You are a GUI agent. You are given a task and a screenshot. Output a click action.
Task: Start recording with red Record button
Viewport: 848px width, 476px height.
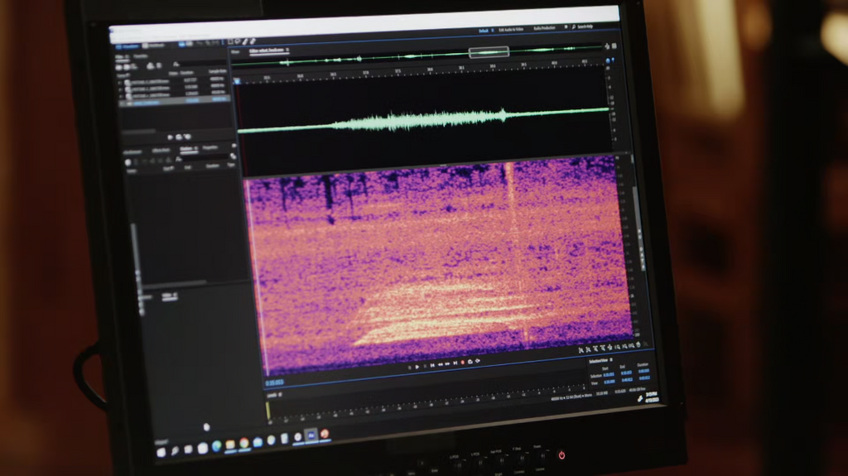coord(462,363)
